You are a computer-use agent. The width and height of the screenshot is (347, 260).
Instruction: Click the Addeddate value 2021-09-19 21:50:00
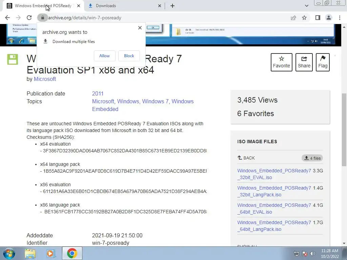(x=117, y=235)
